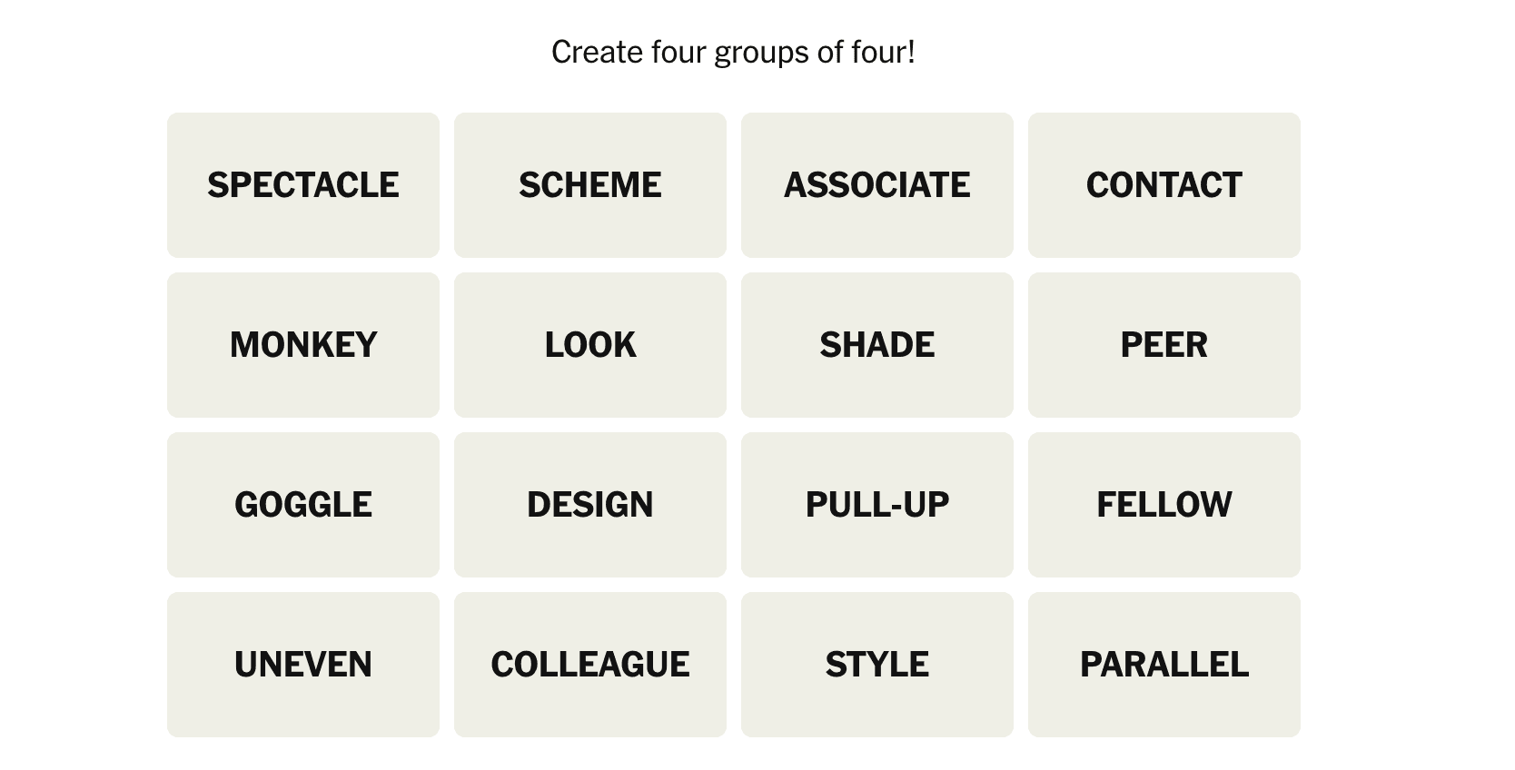Select the PEER word tile
Image resolution: width=1515 pixels, height=770 pixels.
1164,345
